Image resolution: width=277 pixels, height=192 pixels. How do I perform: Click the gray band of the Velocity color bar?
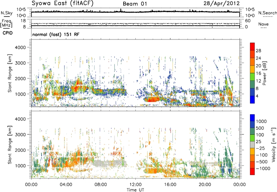tap(252, 145)
